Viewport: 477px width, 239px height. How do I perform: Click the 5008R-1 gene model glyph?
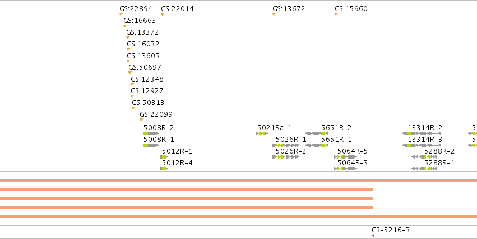pyautogui.click(x=151, y=145)
